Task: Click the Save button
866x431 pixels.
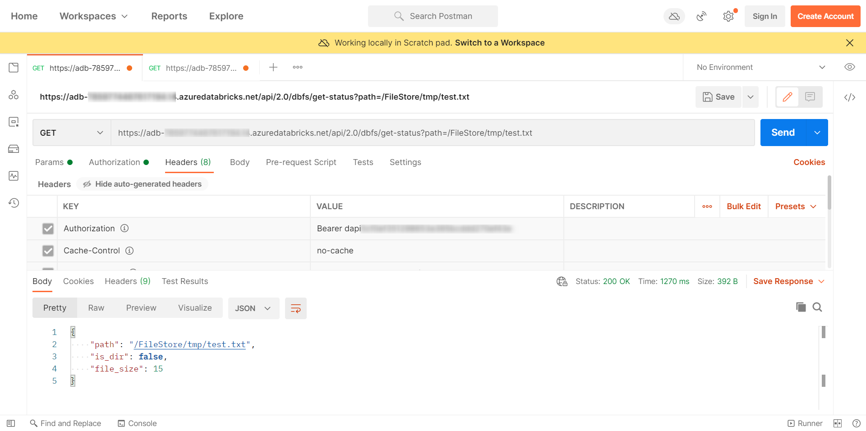Action: tap(719, 97)
